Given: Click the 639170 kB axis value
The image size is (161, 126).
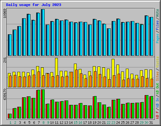Looking at the screenshot, I should click(x=5, y=94).
